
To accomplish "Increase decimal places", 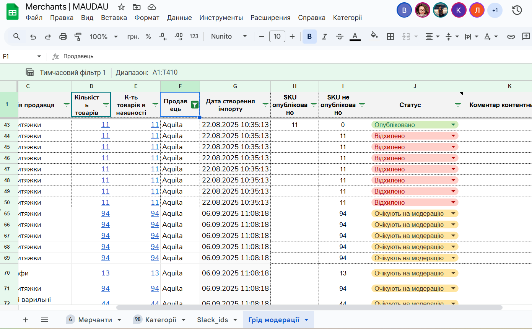I will 179,37.
